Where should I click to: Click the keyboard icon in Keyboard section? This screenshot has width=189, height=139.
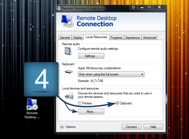[x=69, y=71]
